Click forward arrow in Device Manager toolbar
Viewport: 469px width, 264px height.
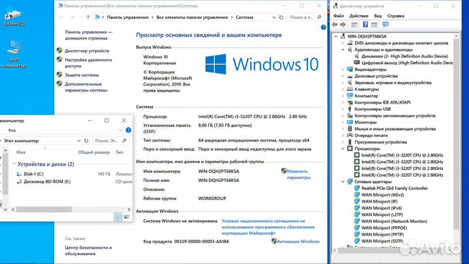point(343,25)
